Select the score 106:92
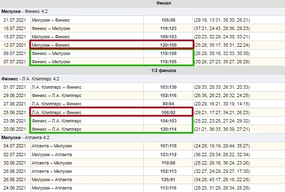Image resolution: width=285 pixels, height=192 pixels. click(168, 112)
